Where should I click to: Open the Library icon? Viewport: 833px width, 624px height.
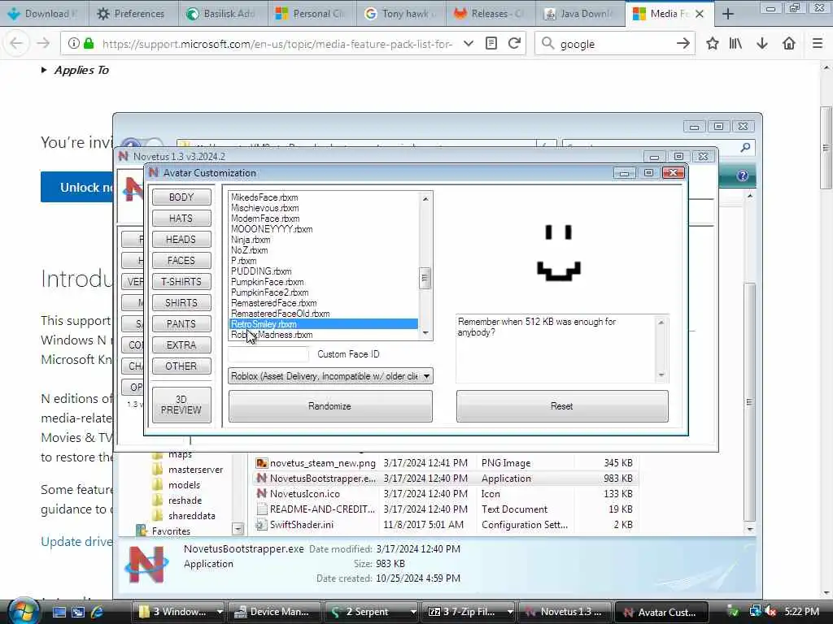(735, 44)
